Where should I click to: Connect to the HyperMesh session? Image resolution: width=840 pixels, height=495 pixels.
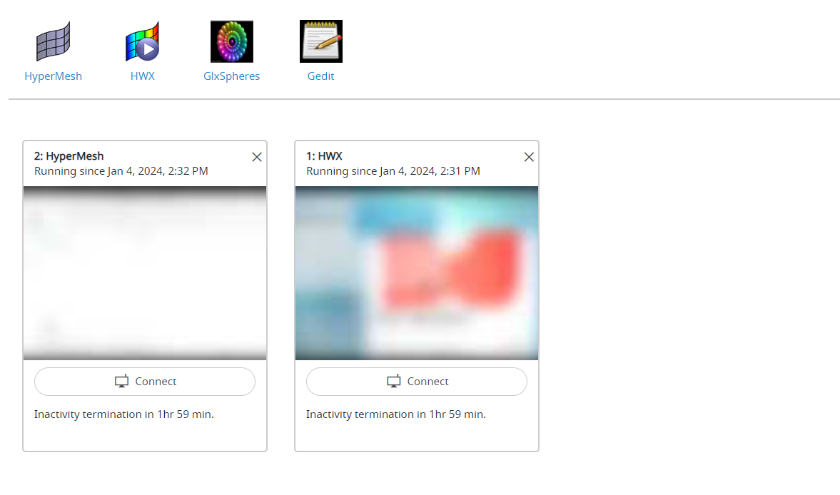click(145, 382)
